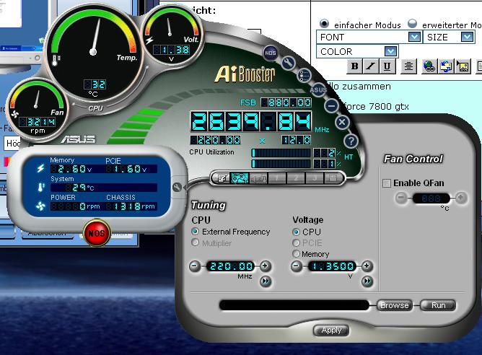Insert image using the picture icon
This screenshot has height=355, width=482.
(463, 66)
